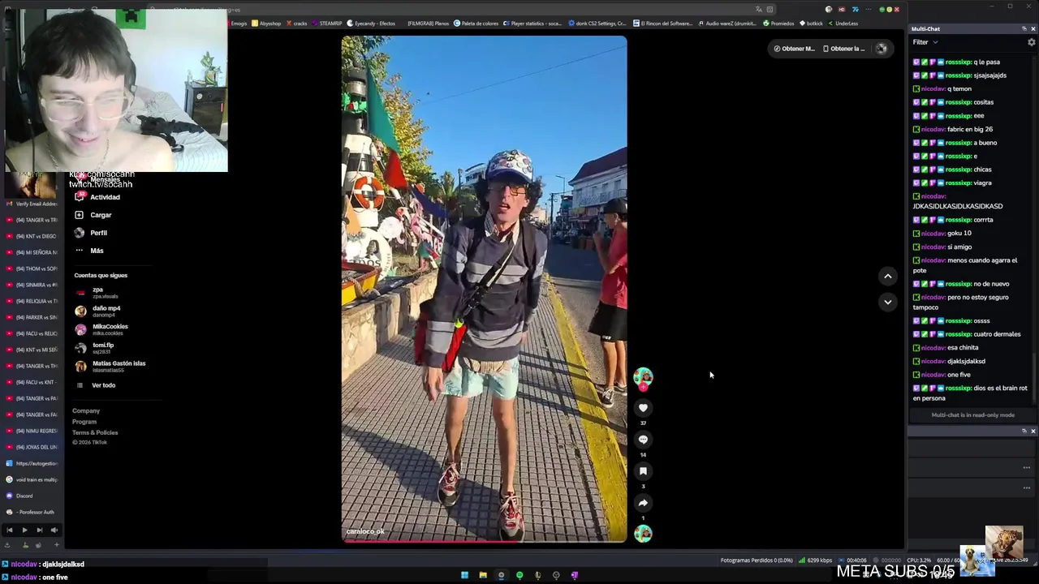Viewport: 1039px width, 584px height.
Task: Click the caraloco ok username on video
Action: (x=365, y=531)
